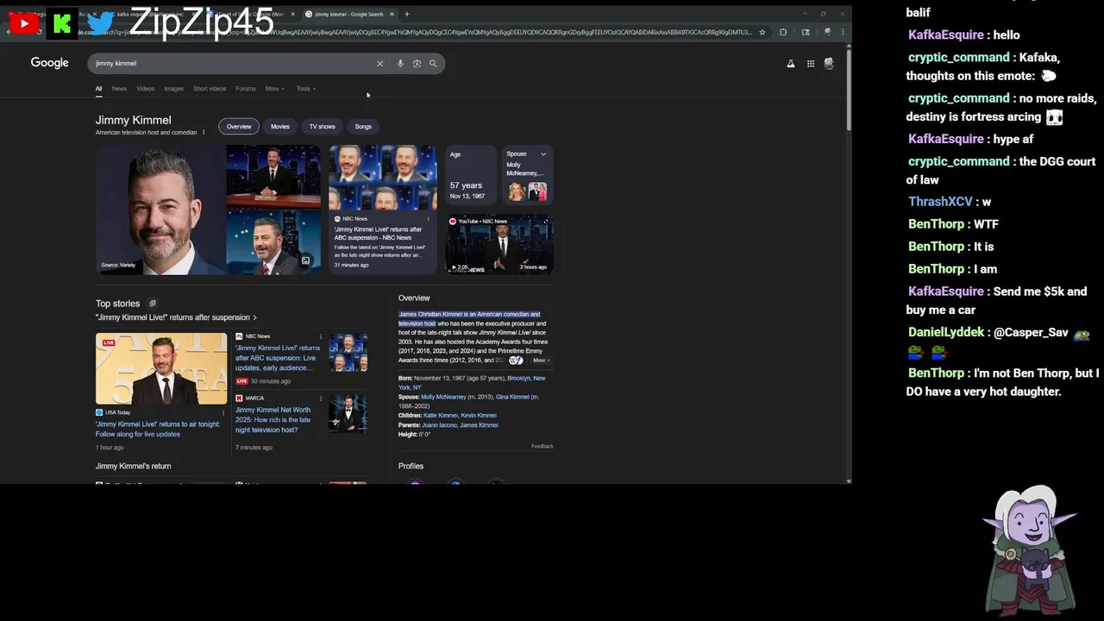This screenshot has width=1104, height=621.
Task: Open a new browser tab with plus
Action: 407,14
